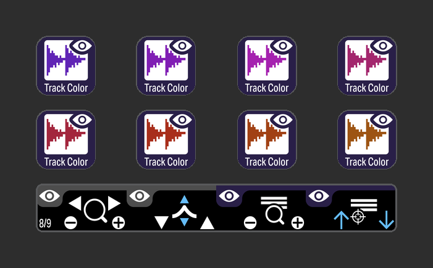Click the pink-magenta Track Color icon

point(367,66)
